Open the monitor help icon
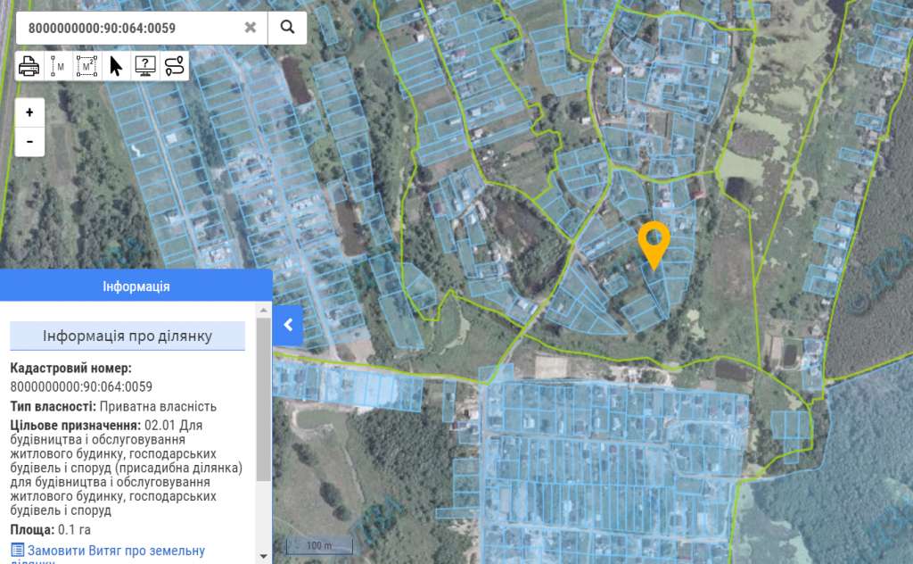The width and height of the screenshot is (913, 564). point(144,66)
